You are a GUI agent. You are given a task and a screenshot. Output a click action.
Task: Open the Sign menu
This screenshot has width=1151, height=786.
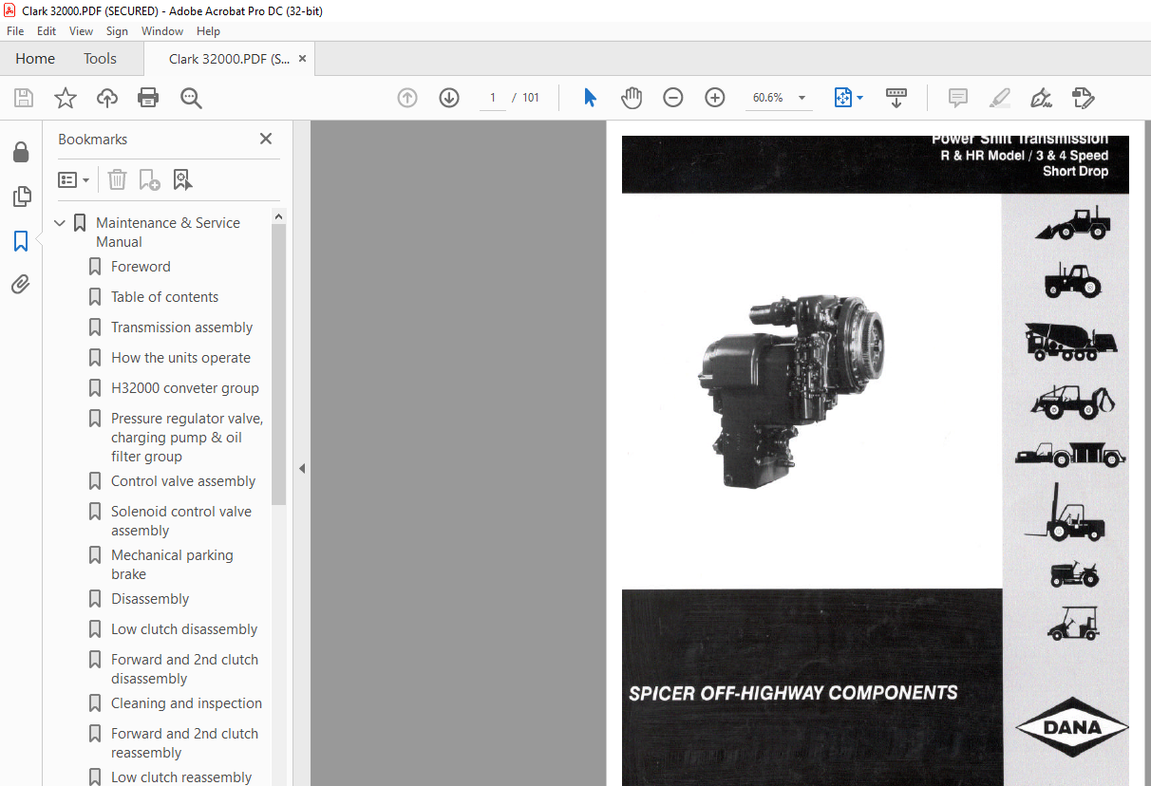117,31
